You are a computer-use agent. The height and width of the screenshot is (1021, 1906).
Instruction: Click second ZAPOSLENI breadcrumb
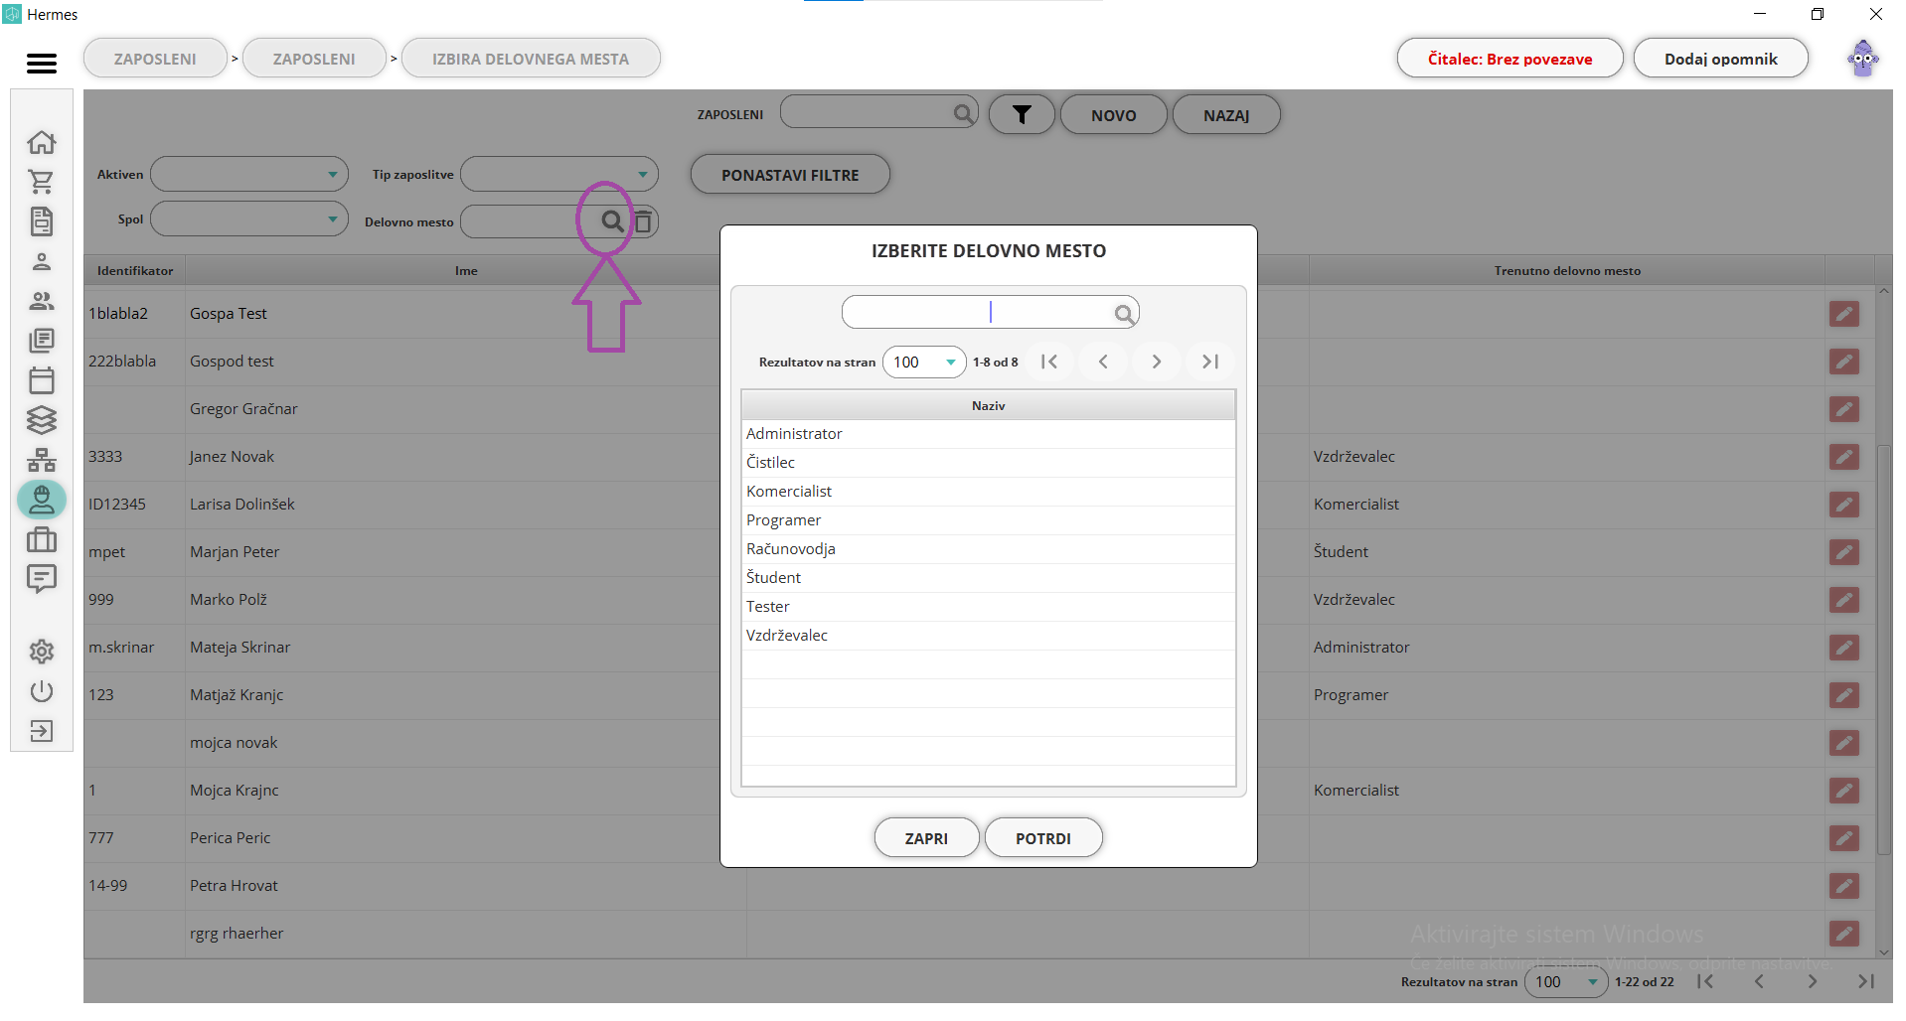tap(314, 59)
